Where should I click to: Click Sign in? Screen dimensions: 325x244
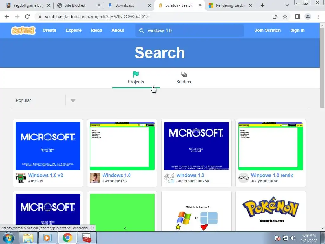297,30
